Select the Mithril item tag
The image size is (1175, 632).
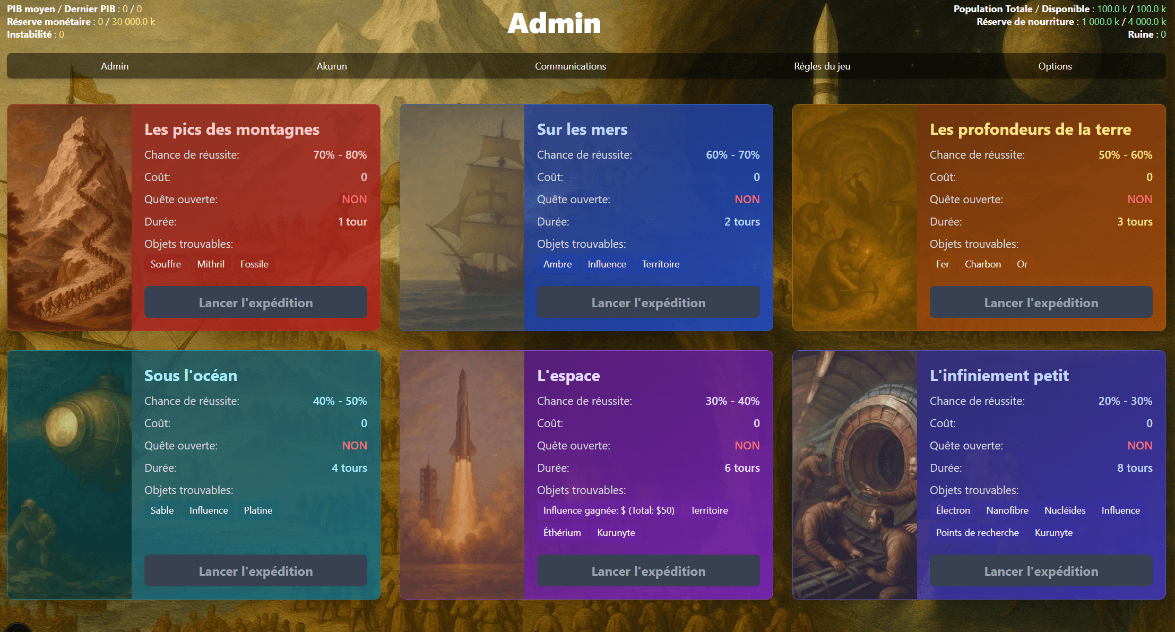tap(211, 264)
